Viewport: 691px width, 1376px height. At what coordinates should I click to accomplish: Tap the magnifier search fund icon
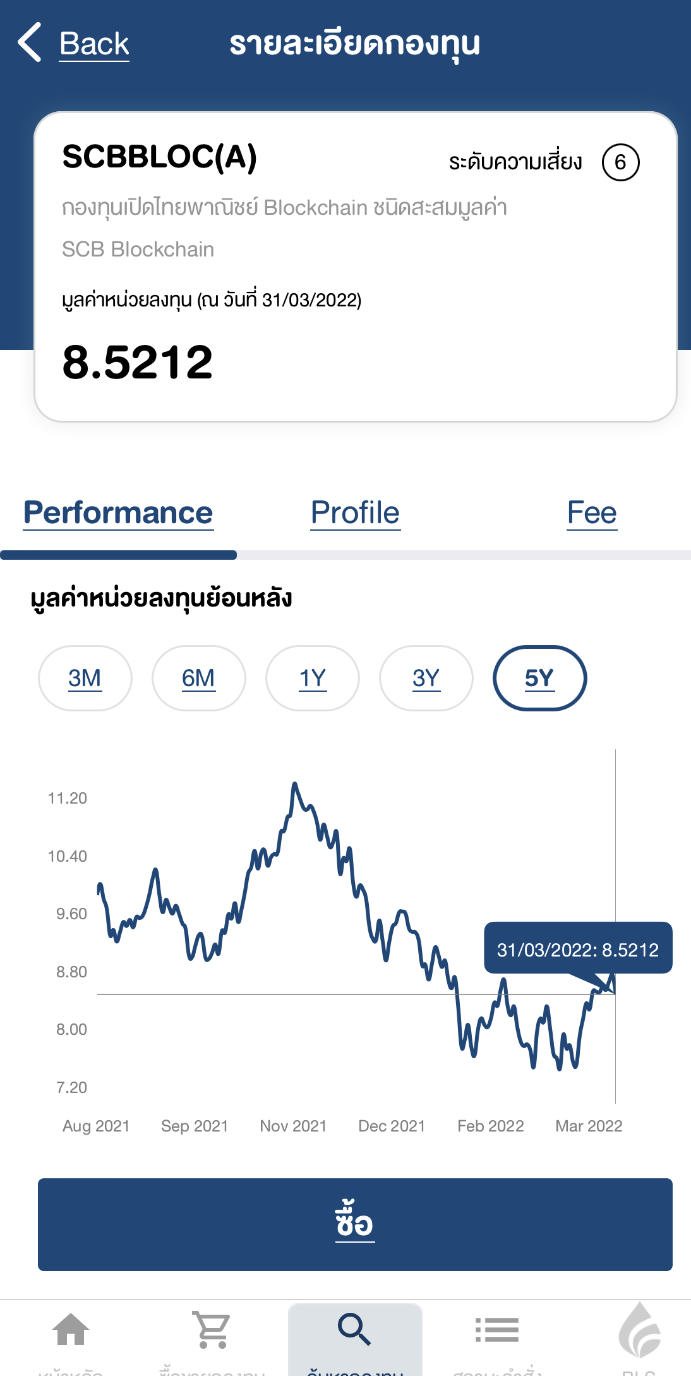click(x=354, y=1329)
